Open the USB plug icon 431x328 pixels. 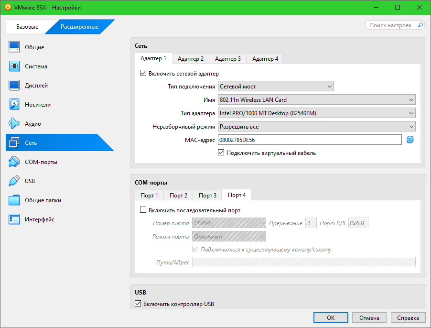tap(14, 181)
